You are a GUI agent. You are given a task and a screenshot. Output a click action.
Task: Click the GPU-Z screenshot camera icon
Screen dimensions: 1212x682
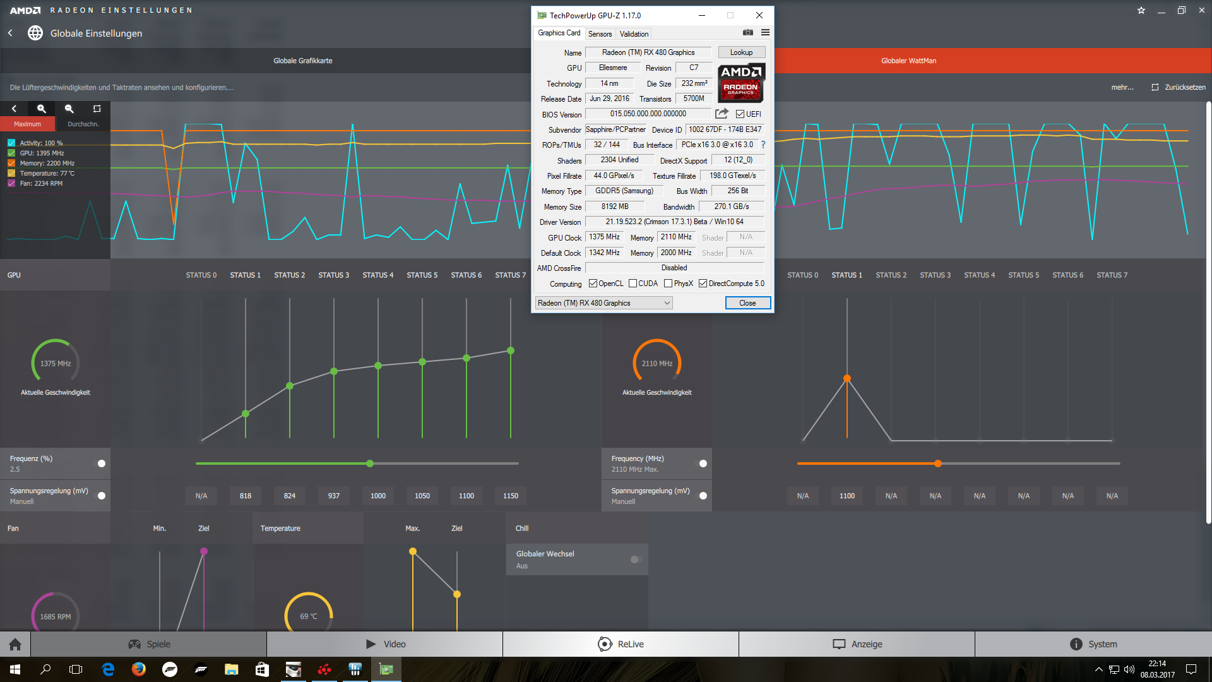(747, 33)
